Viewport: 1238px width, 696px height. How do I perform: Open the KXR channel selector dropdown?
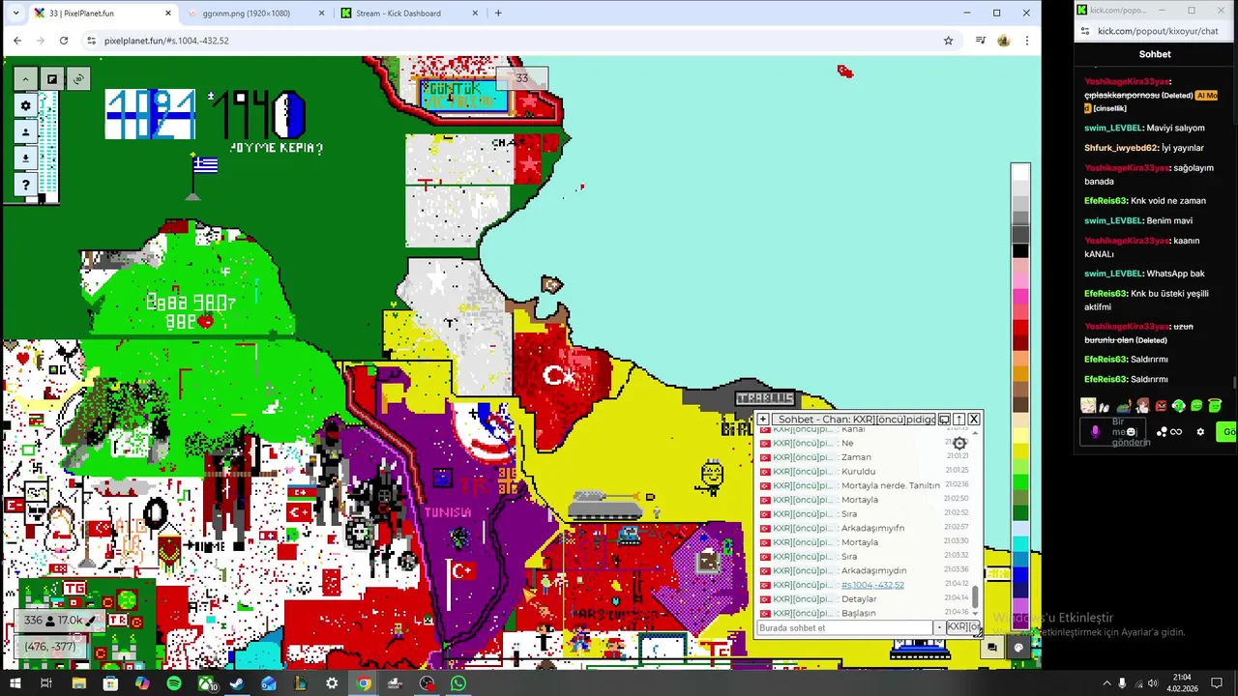tap(961, 627)
